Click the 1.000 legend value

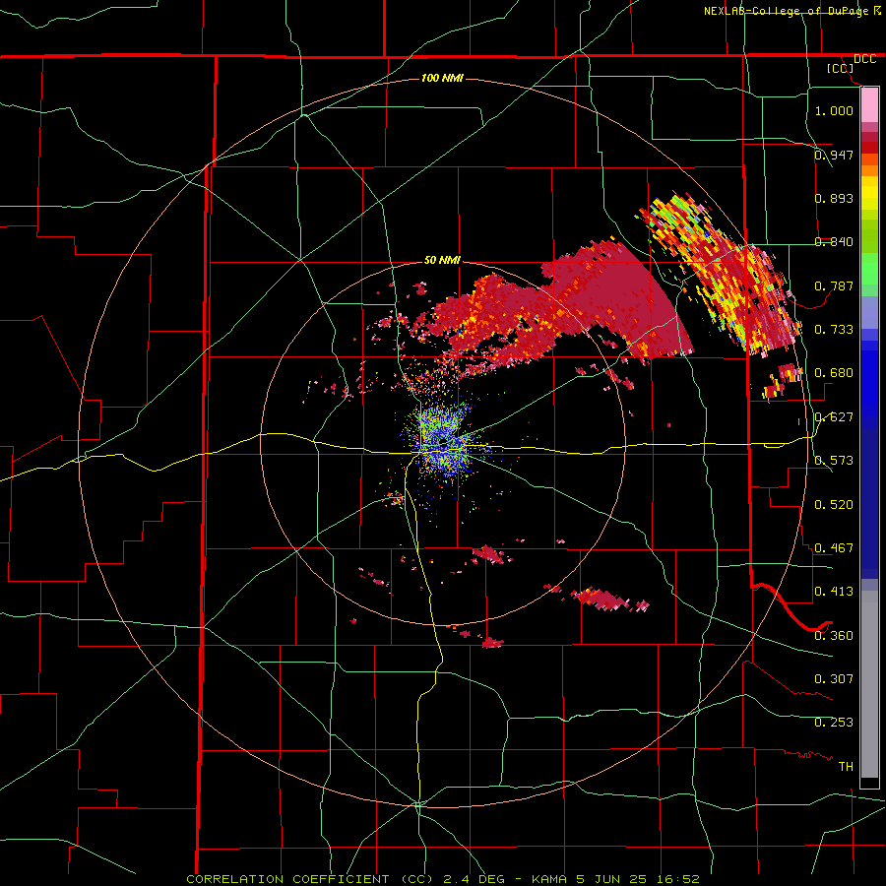pos(834,110)
